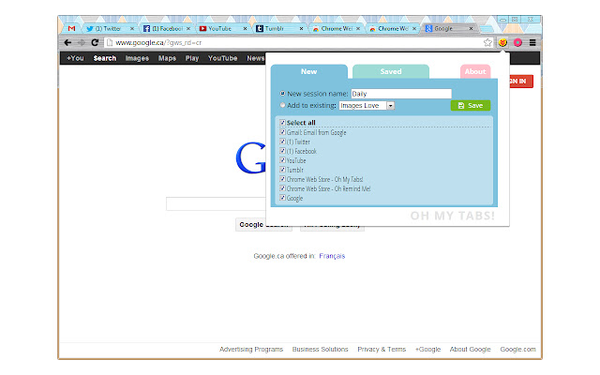Switch to the YouTube browser tab

221,28
